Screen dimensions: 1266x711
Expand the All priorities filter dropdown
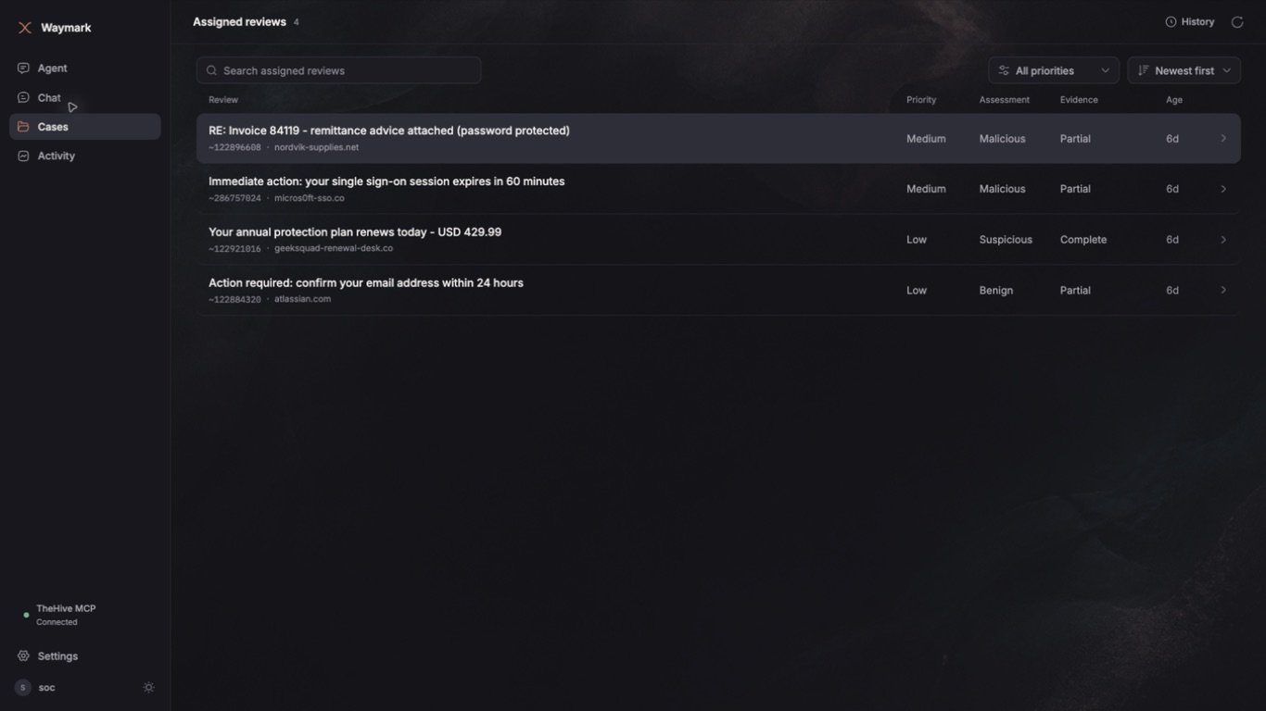(x=1054, y=70)
